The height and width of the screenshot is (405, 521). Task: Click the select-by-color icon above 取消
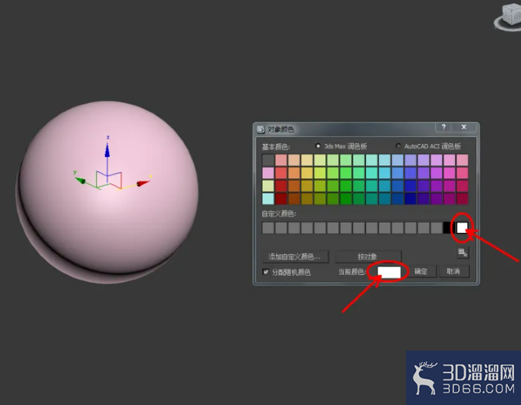[x=463, y=253]
